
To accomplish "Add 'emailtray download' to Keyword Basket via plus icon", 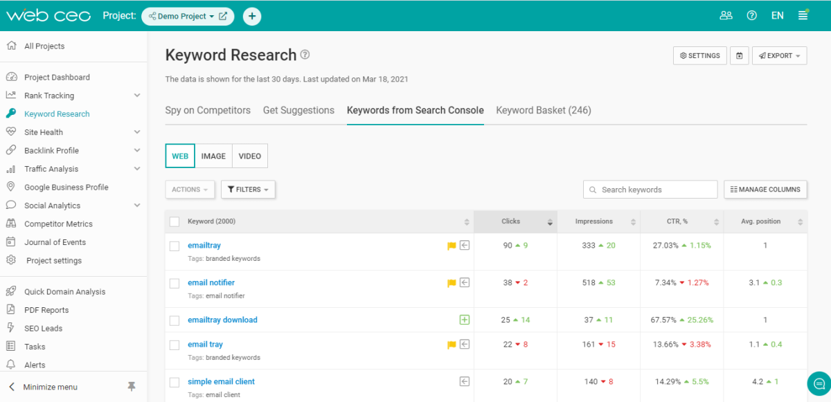I will coord(464,319).
